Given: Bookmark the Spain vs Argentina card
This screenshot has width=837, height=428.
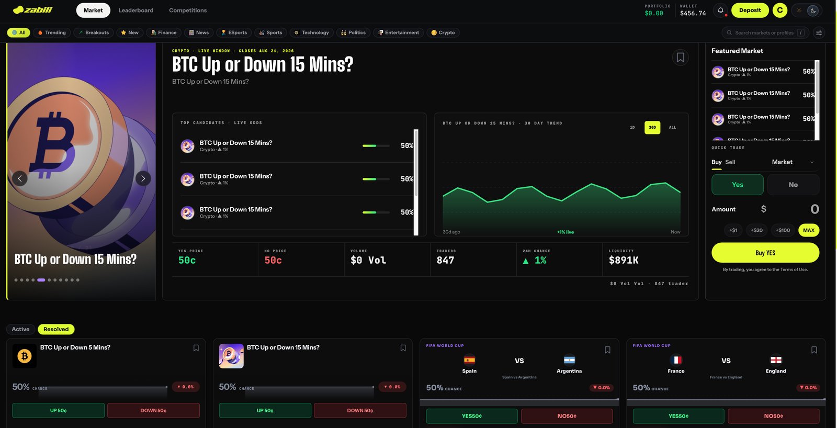Looking at the screenshot, I should (x=607, y=350).
